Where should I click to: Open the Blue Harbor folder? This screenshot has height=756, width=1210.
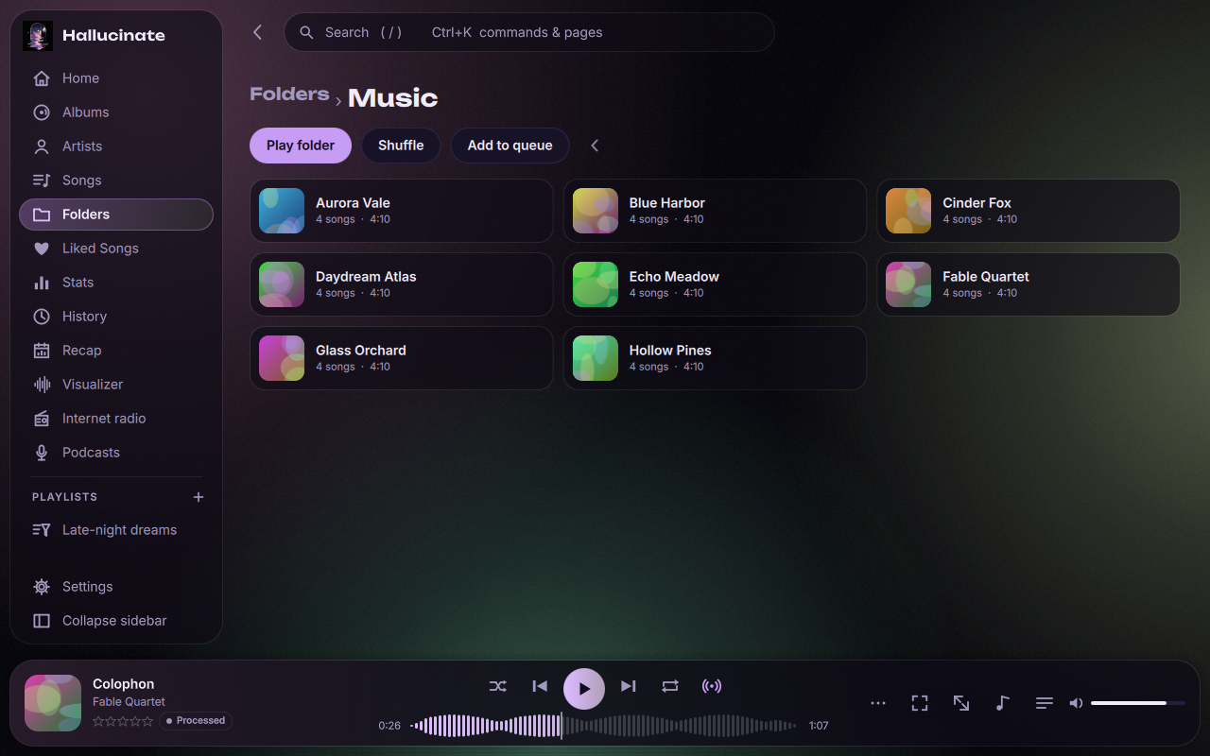point(715,211)
